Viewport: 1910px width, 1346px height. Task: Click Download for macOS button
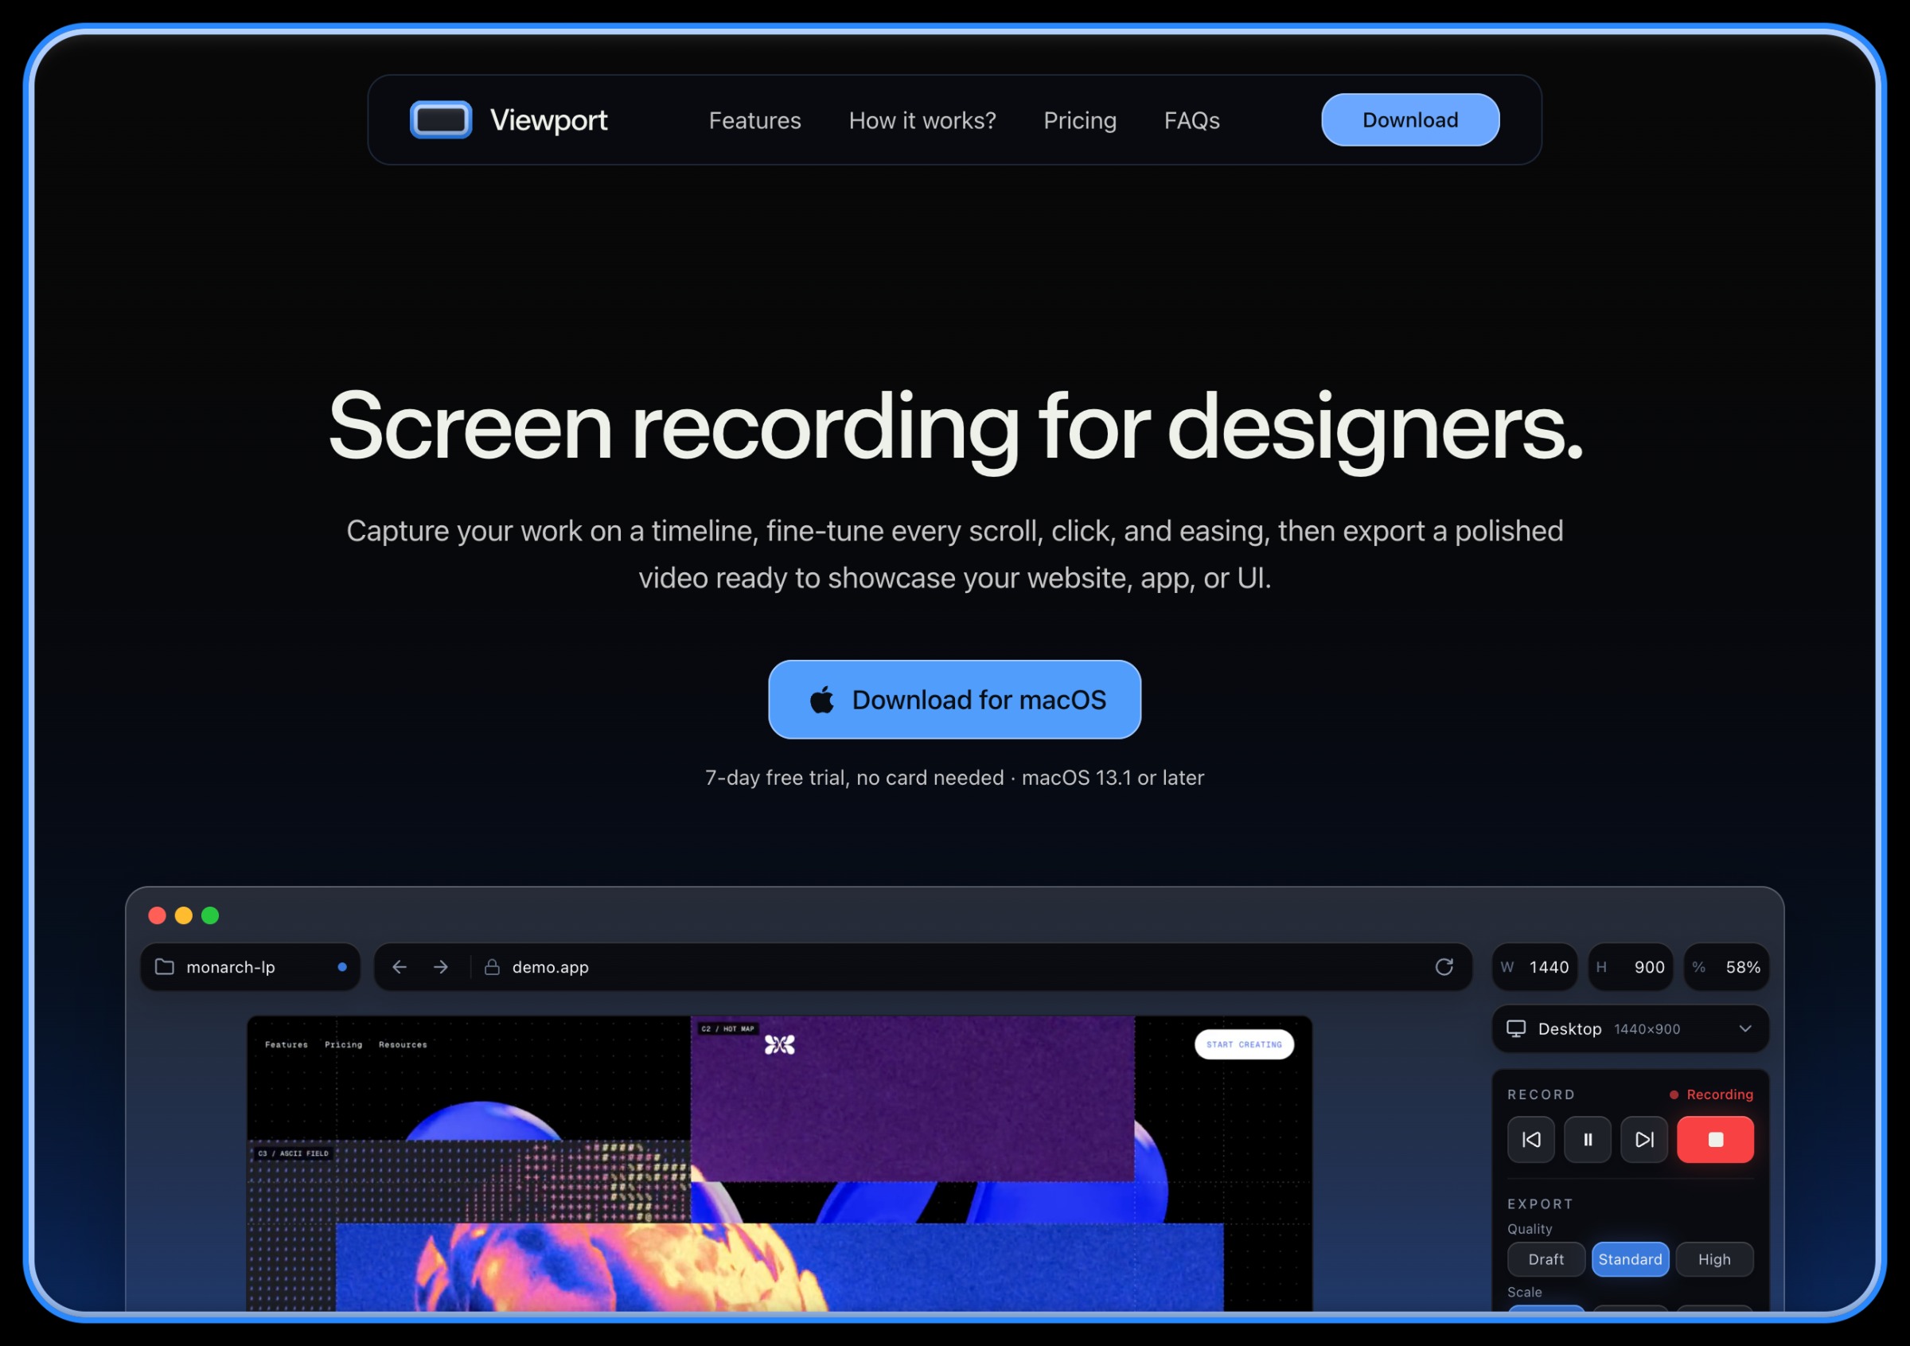click(954, 700)
